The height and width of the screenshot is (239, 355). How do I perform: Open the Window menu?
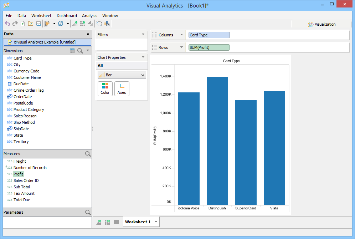110,16
